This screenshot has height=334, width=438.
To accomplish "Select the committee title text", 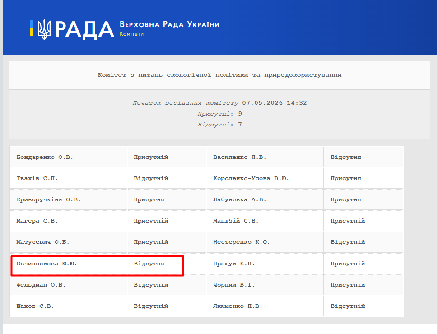I will click(x=219, y=75).
